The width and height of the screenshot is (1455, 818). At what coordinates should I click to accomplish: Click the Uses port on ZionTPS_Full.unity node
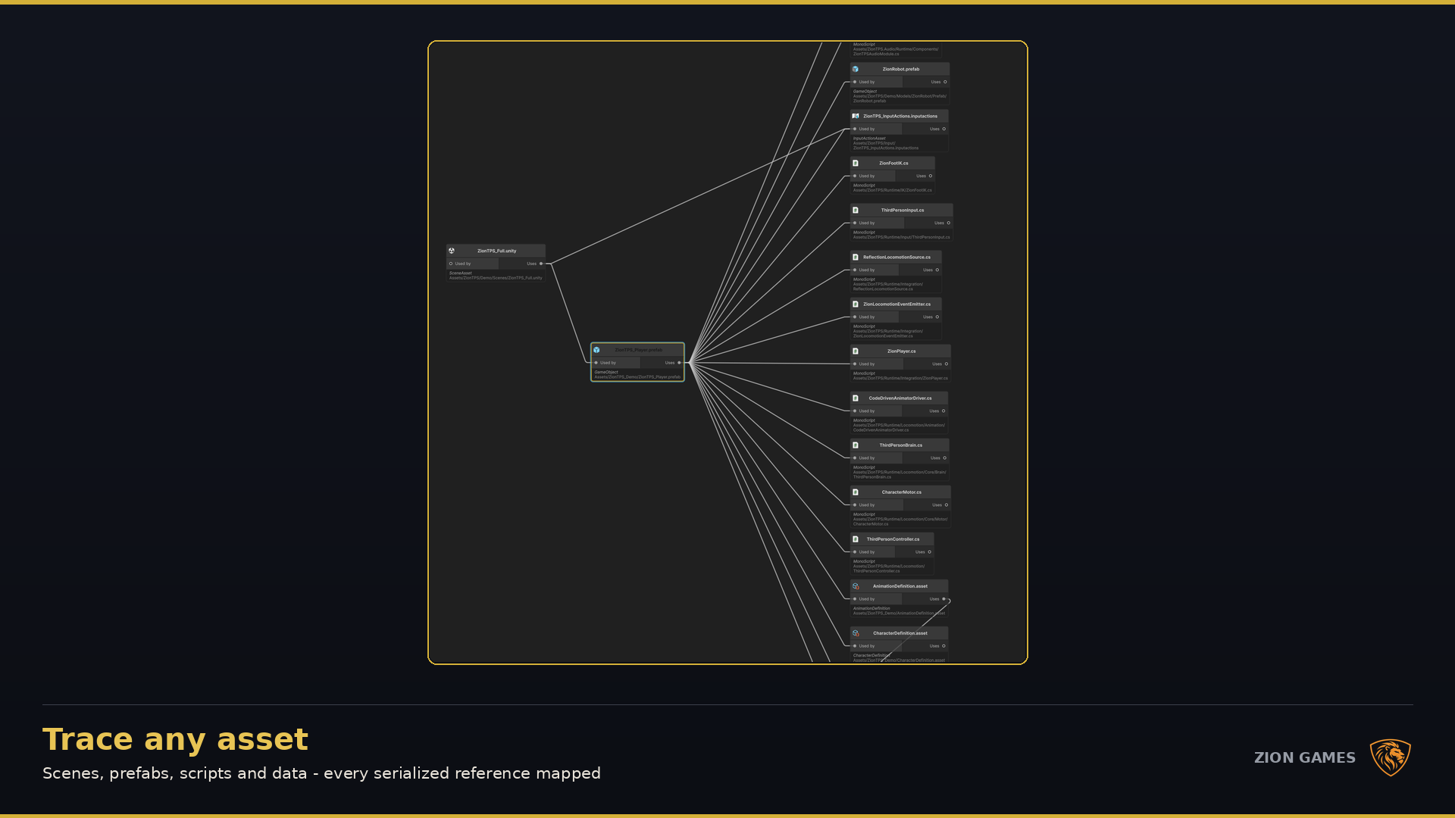(x=541, y=264)
